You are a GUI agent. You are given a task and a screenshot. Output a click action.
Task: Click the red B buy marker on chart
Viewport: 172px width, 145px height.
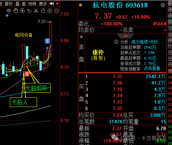pos(27,74)
